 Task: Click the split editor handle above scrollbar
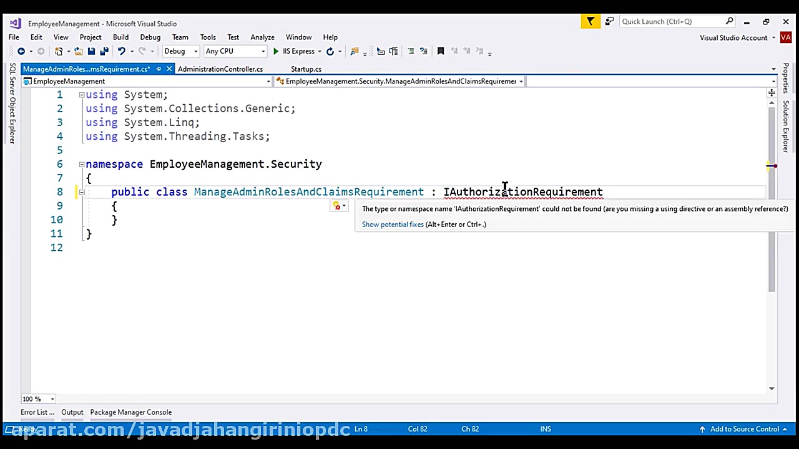[x=772, y=93]
